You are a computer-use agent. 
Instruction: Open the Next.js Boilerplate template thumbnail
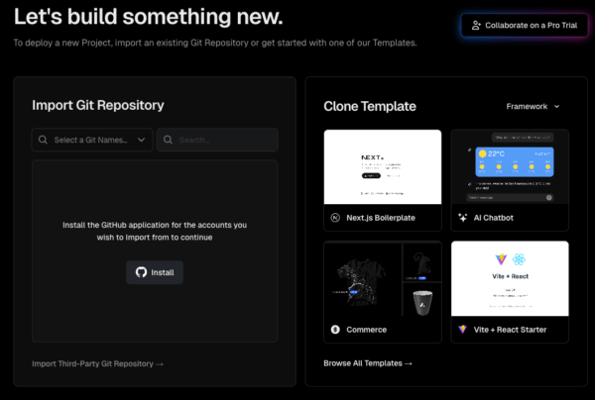(x=383, y=167)
